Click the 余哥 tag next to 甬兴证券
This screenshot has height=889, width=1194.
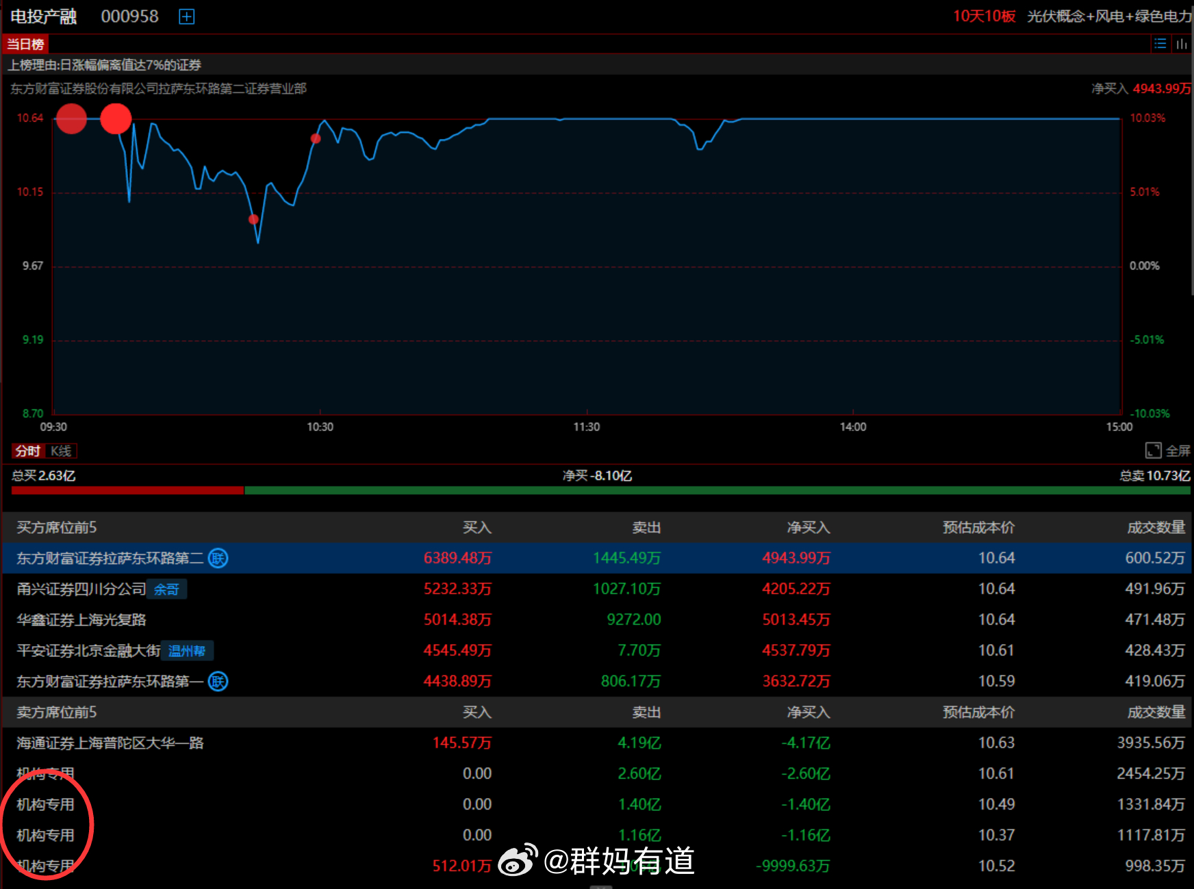(x=167, y=589)
